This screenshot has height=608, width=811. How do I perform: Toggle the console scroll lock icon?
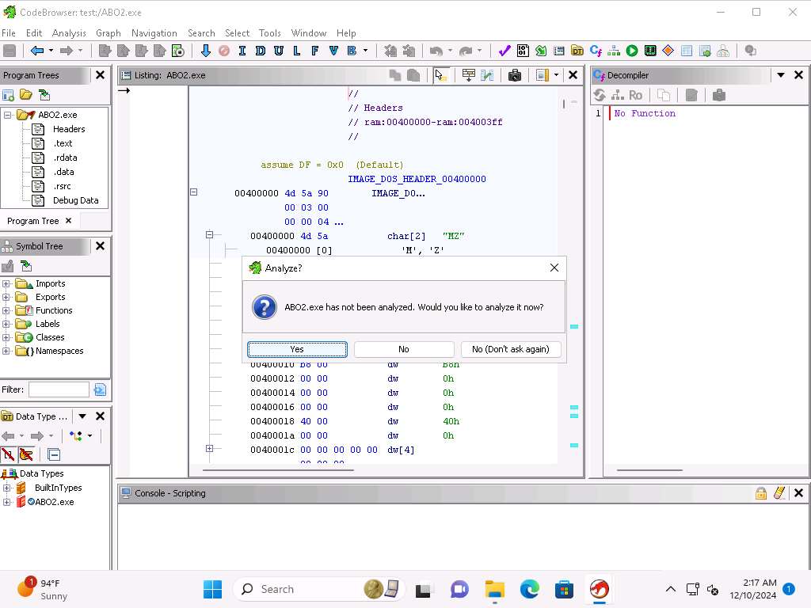click(x=761, y=493)
